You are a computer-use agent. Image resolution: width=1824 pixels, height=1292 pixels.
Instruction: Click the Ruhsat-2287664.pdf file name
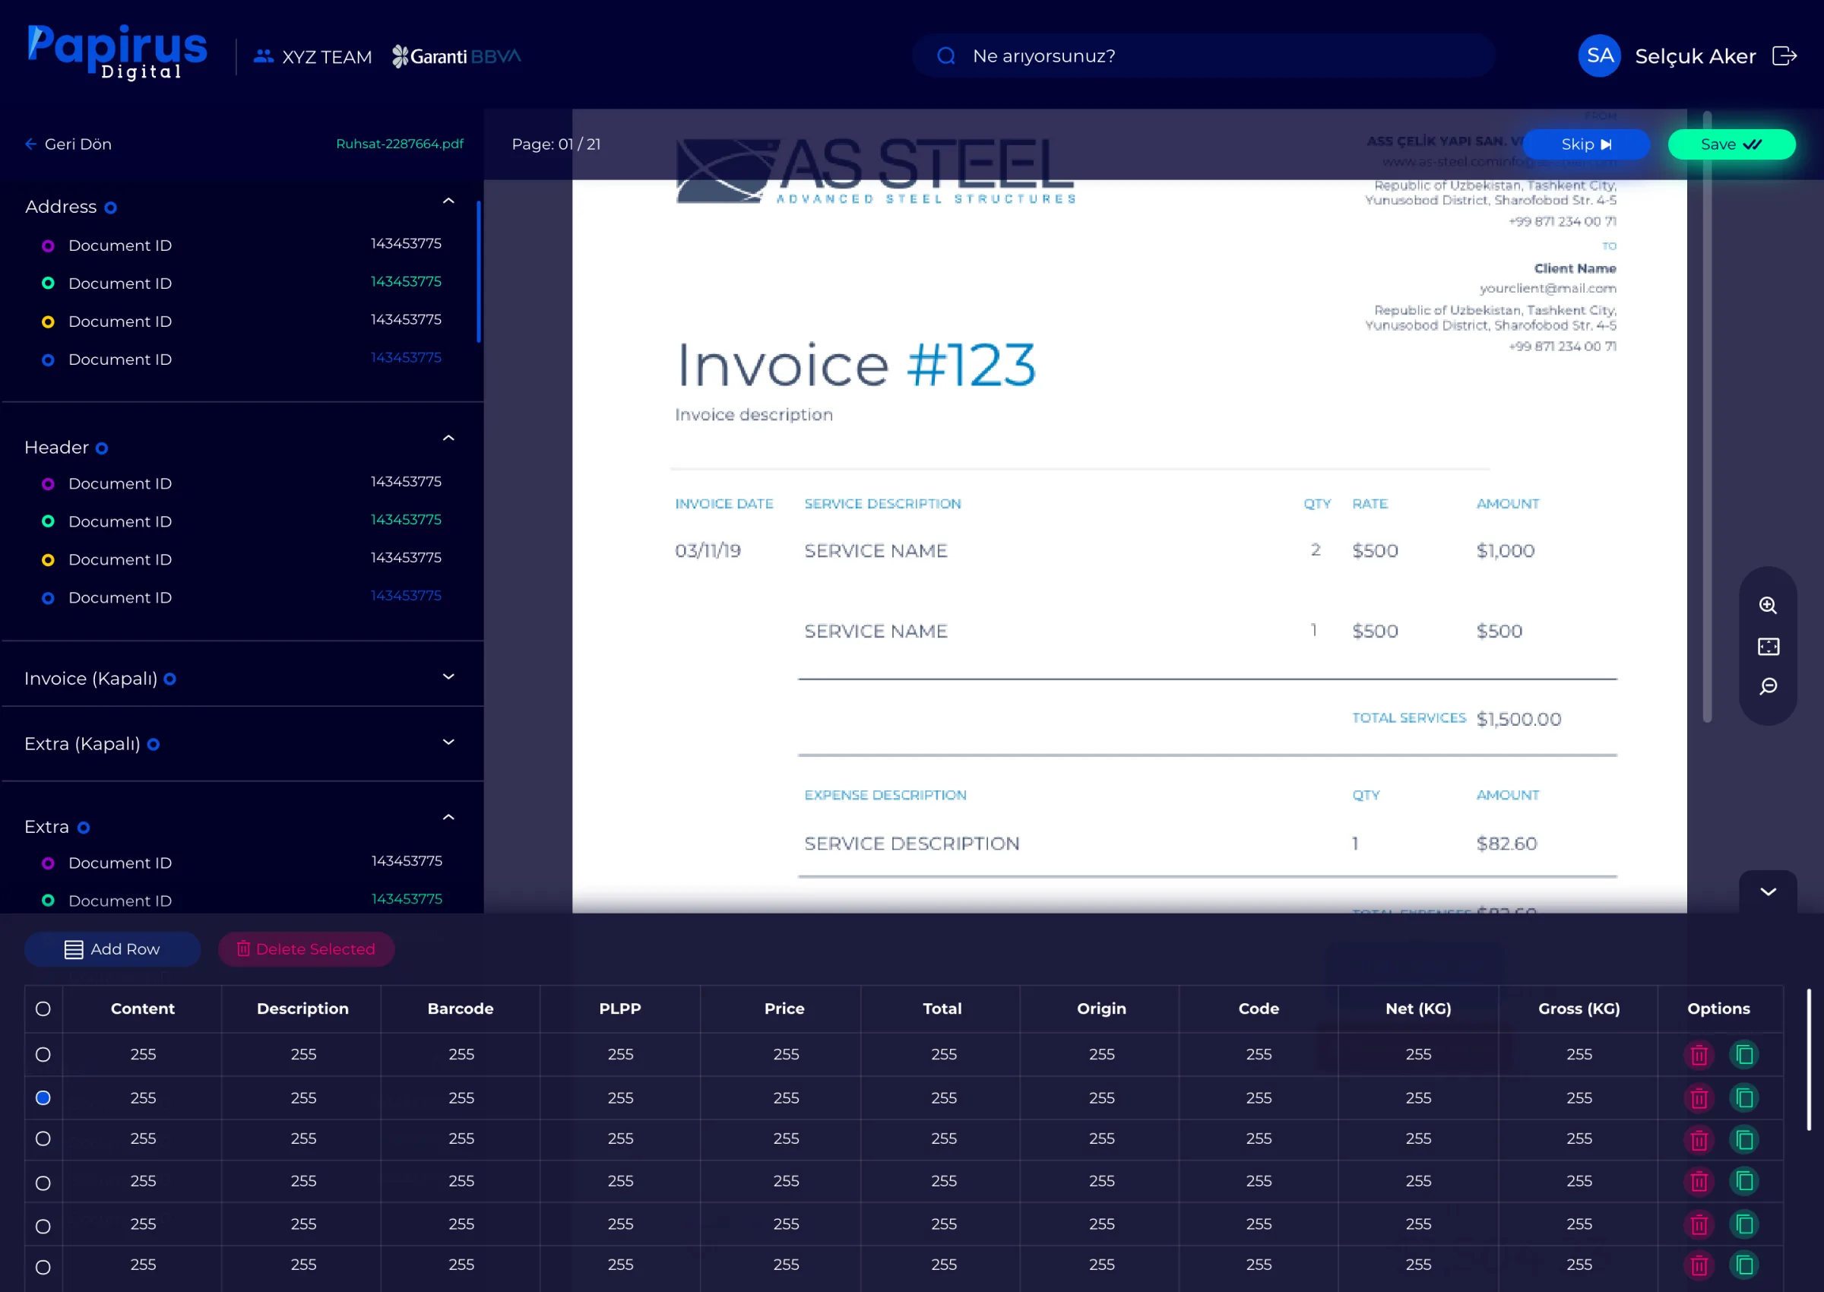coord(399,144)
